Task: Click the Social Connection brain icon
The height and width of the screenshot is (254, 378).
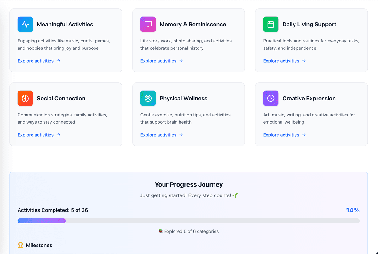Action: [25, 98]
